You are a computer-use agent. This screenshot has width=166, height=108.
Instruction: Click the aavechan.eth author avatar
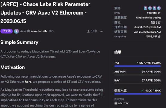[x=16, y=31]
